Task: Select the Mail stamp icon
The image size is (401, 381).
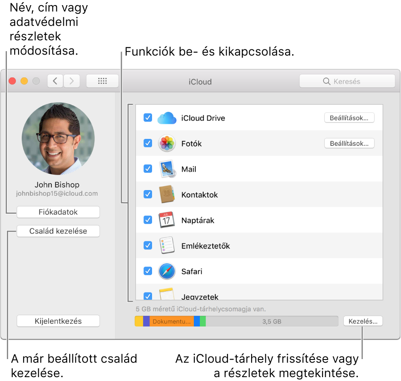Action: 167,169
